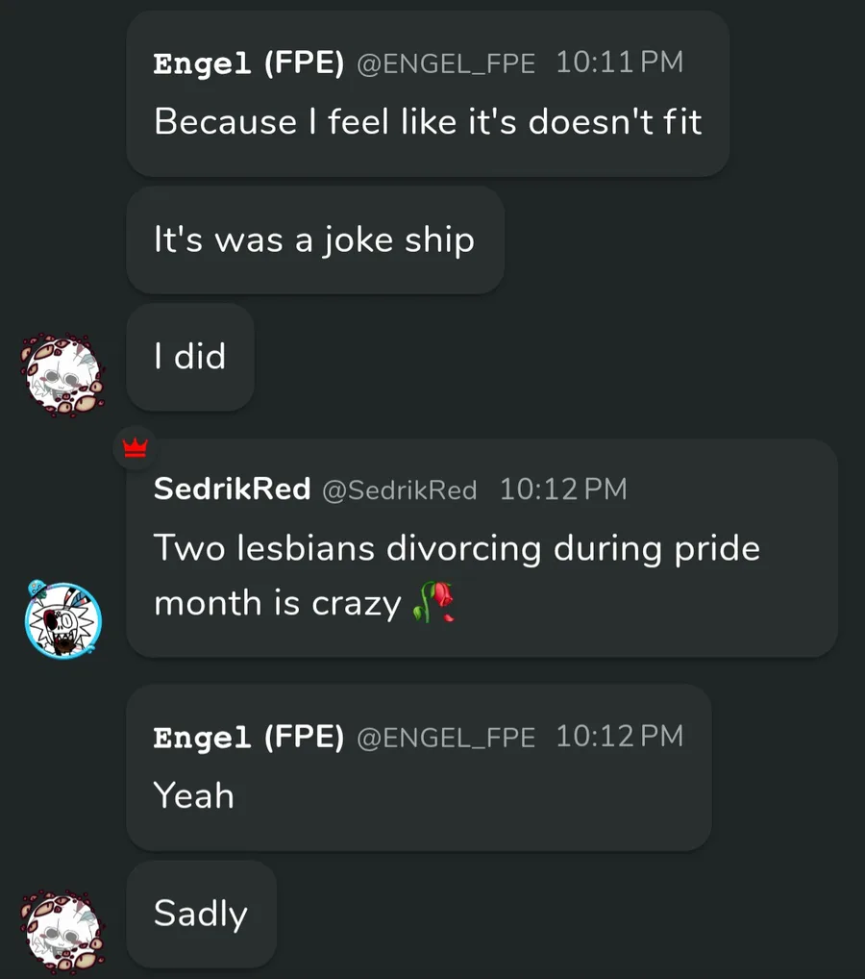Select the "I did" message bubble

tap(190, 357)
